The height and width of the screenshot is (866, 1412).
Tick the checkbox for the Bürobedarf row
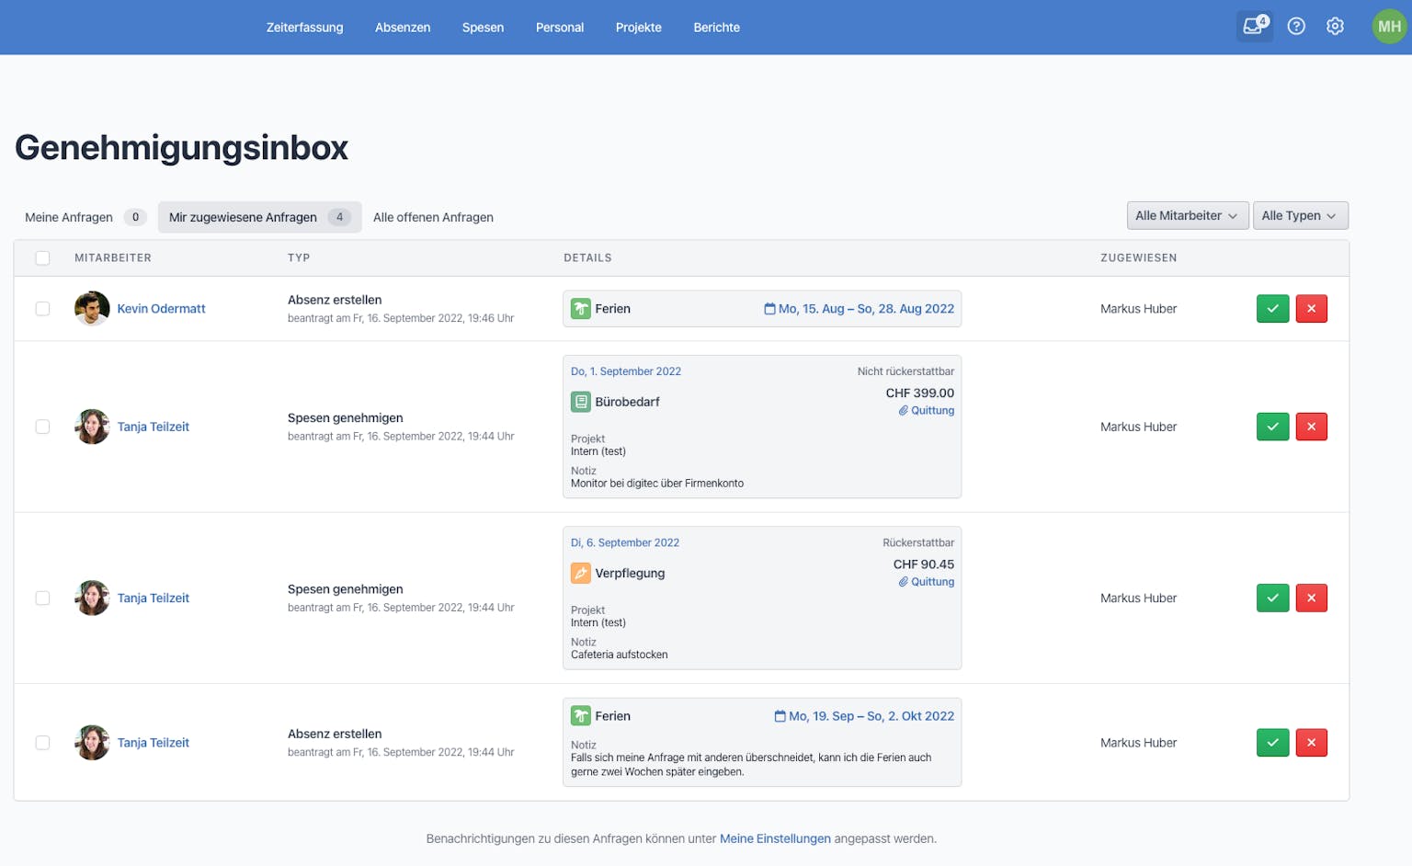click(42, 427)
